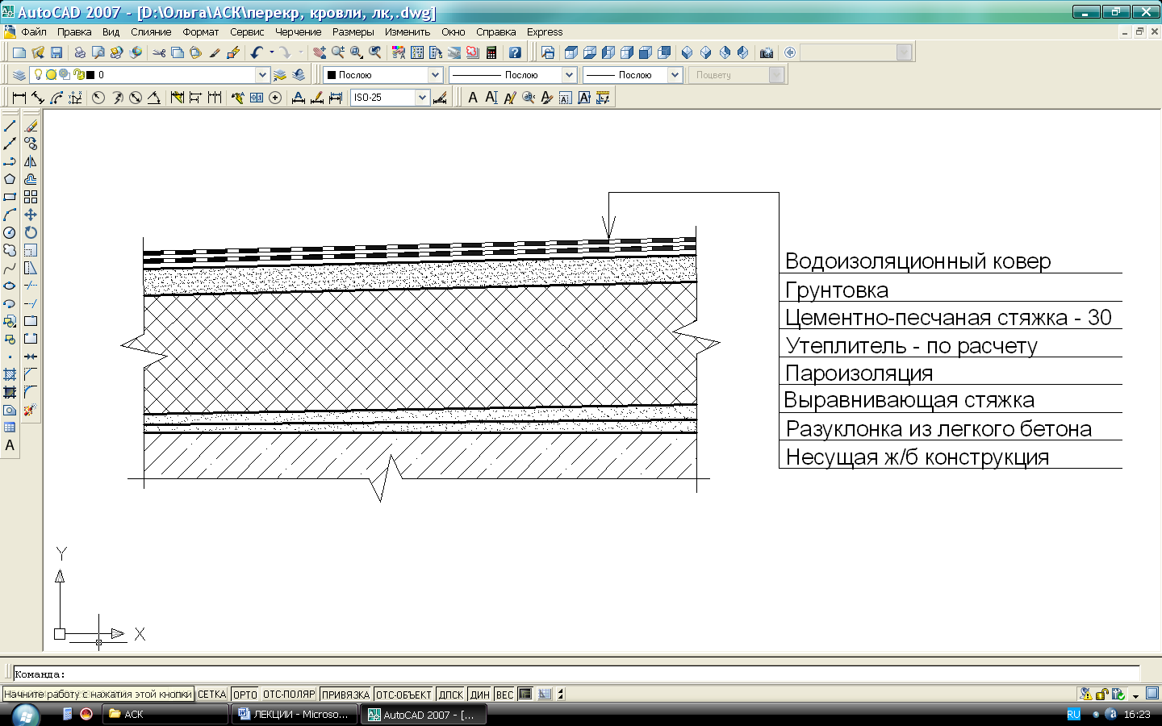Open the Послою color control dropdown
The height and width of the screenshot is (726, 1162).
pos(434,75)
